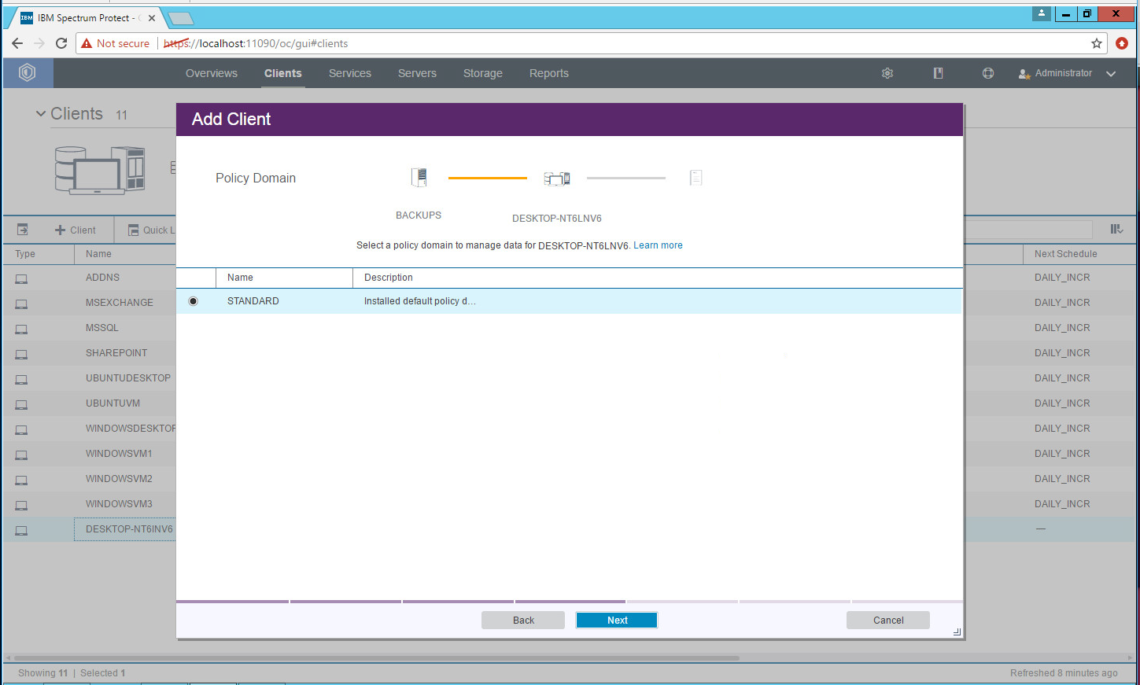Open the settings gear icon
Image resolution: width=1140 pixels, height=685 pixels.
(887, 73)
